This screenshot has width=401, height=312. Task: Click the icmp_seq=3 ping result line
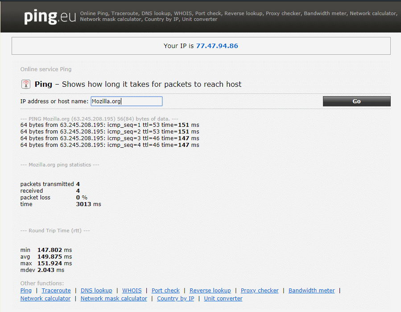(x=110, y=138)
